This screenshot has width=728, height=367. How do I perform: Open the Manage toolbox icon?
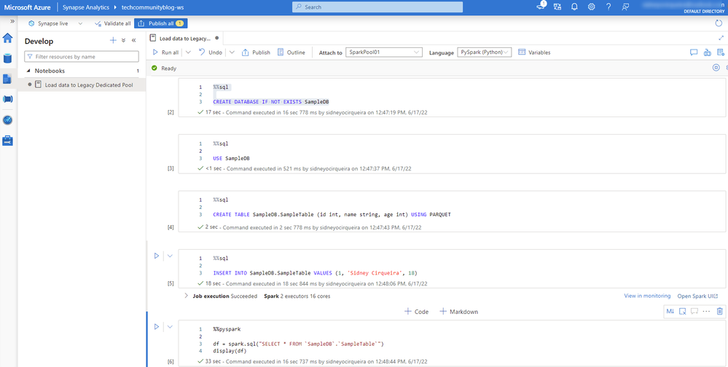[8, 141]
